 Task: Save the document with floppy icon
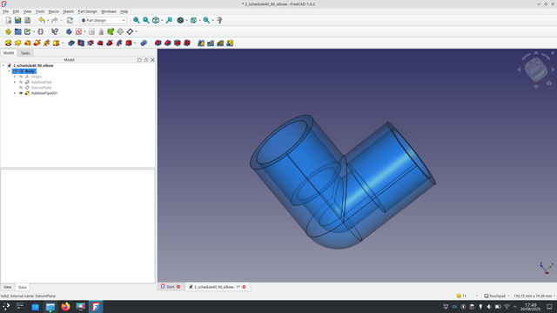click(27, 20)
